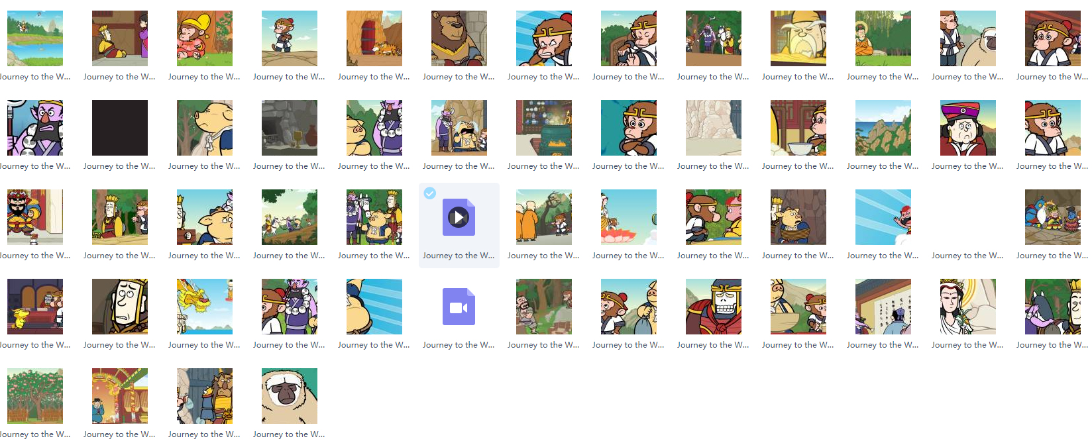The height and width of the screenshot is (447, 1092).
Task: Open the skull-faced red armor demon thumbnail
Action: tap(714, 307)
